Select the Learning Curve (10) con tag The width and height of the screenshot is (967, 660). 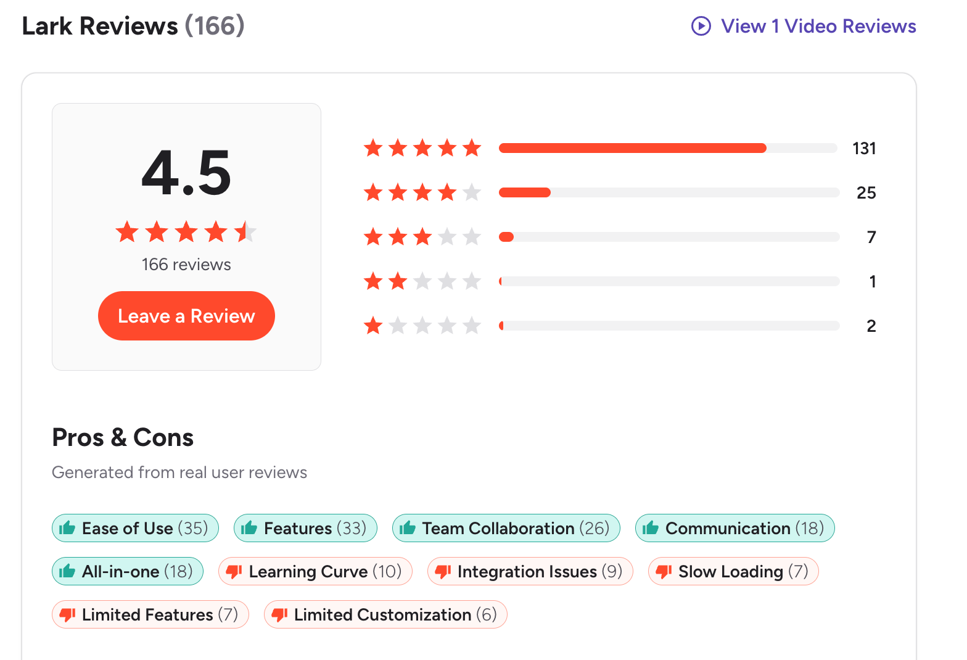point(315,571)
